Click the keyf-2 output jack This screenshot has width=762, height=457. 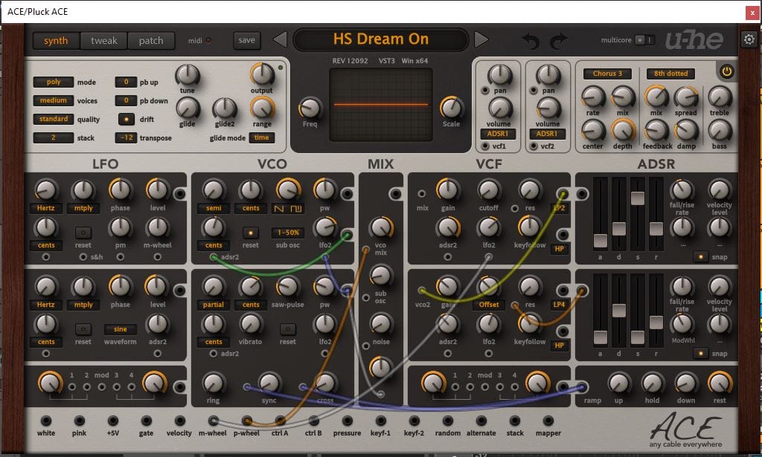tap(414, 421)
